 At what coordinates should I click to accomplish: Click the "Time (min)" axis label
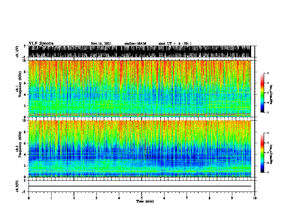coord(145,201)
